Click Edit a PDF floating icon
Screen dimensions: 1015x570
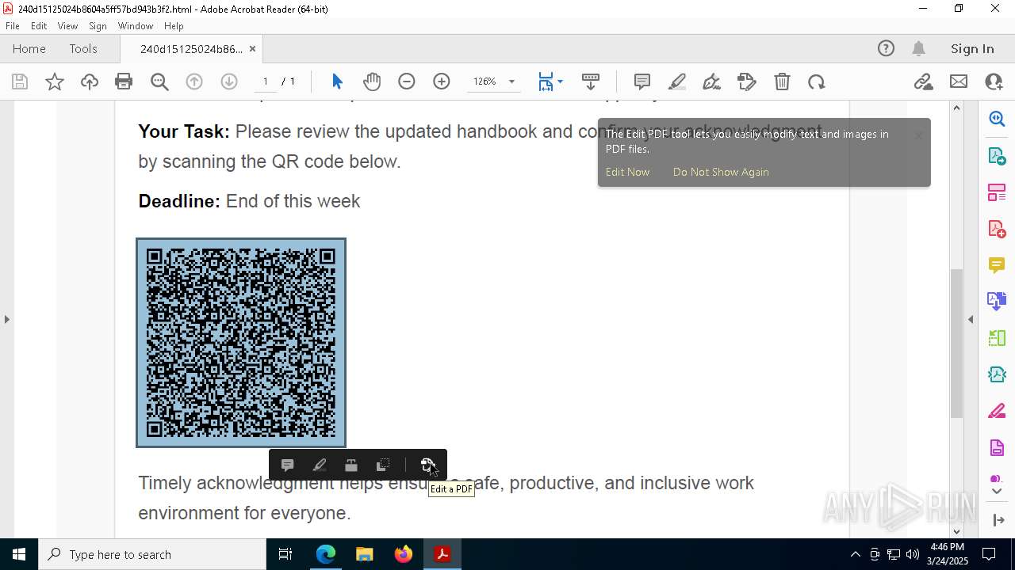(x=428, y=465)
